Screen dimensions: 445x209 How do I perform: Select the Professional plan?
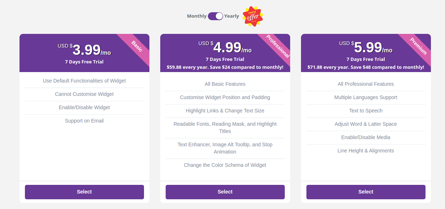[225, 192]
